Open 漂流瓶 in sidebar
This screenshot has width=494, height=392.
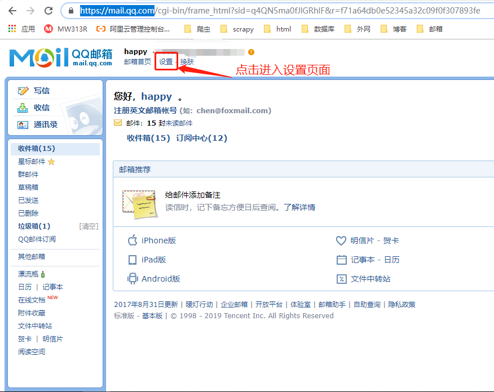[28, 274]
